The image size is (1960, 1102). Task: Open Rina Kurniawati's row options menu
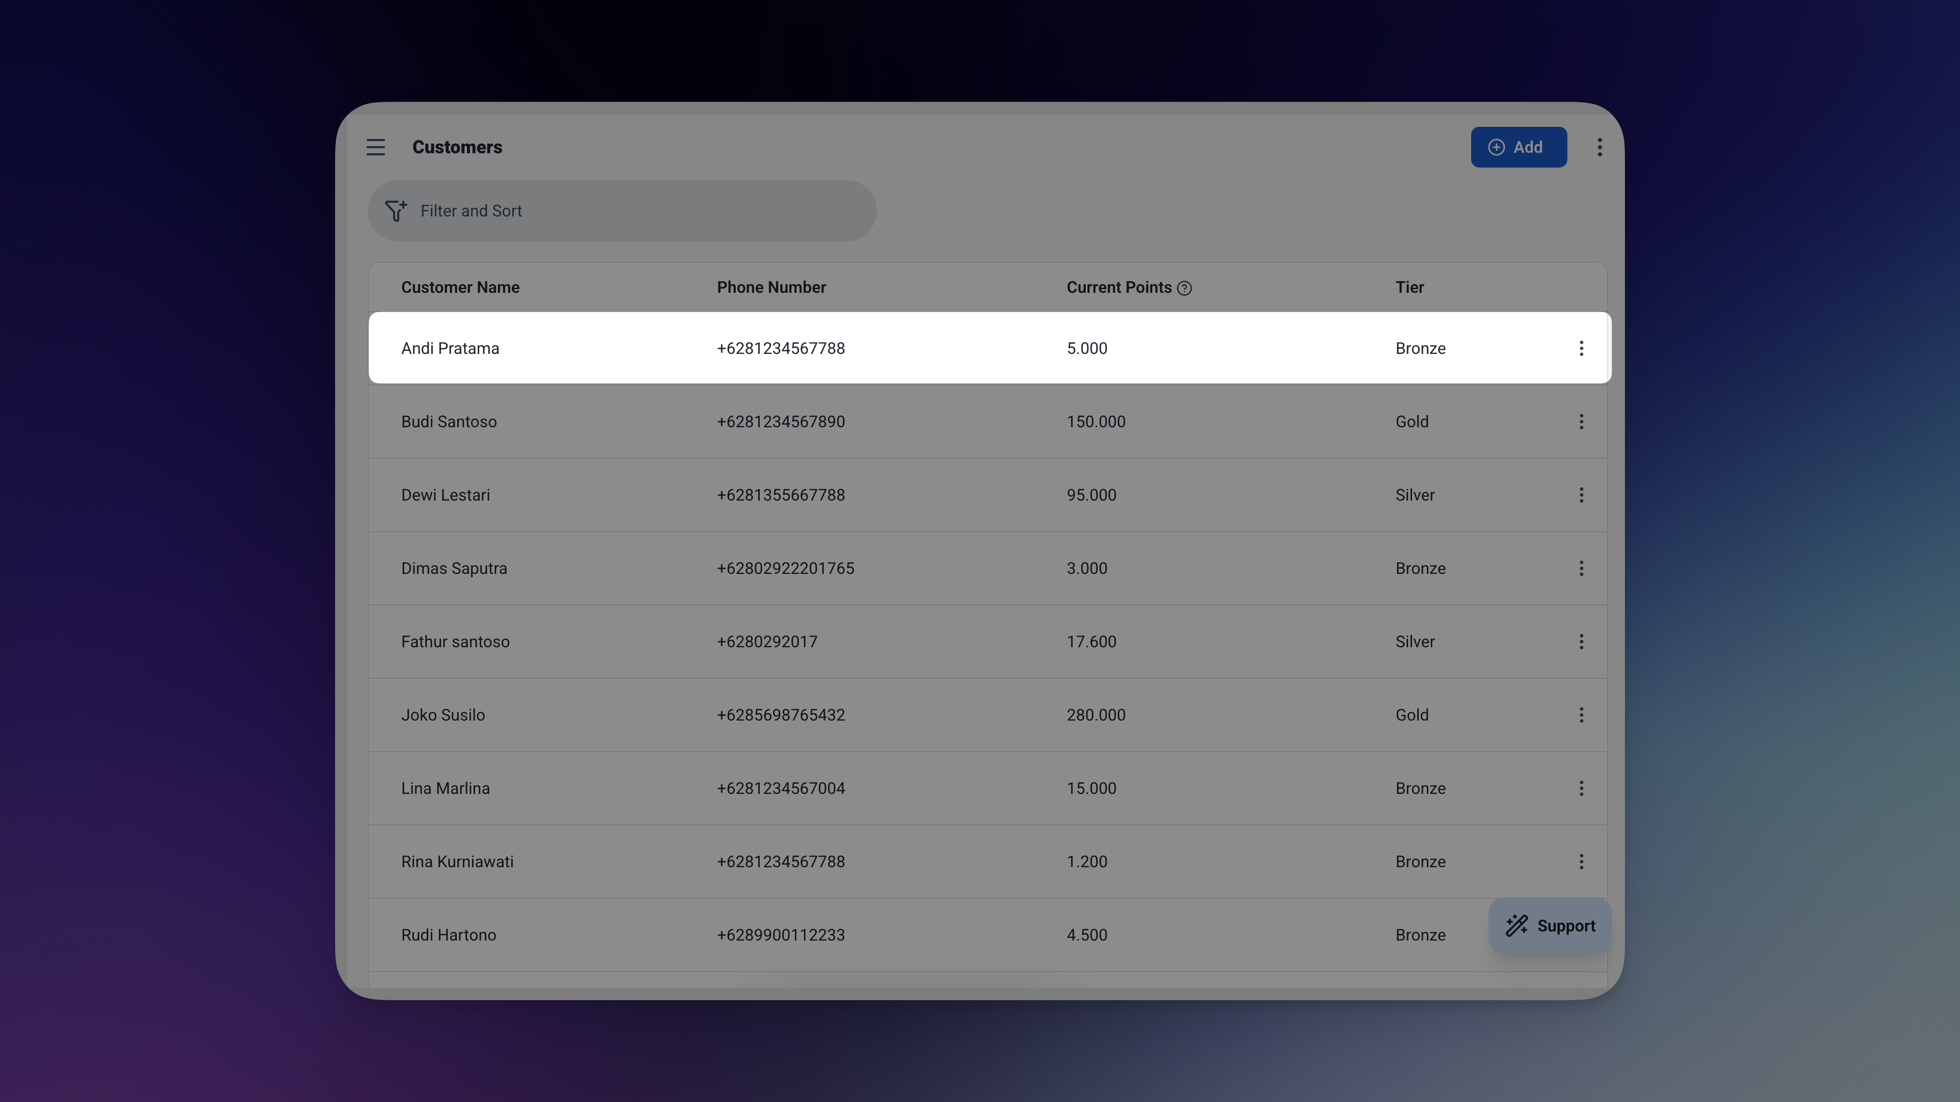[1581, 862]
